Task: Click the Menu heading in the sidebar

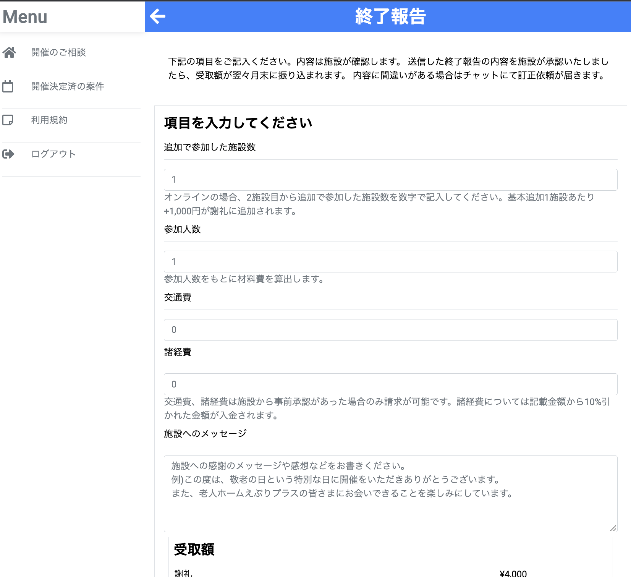Action: [x=25, y=17]
